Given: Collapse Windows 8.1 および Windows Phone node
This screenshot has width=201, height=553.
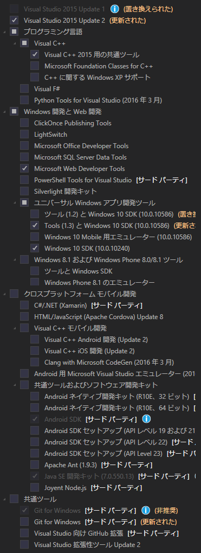Looking at the screenshot, I should (15, 259).
